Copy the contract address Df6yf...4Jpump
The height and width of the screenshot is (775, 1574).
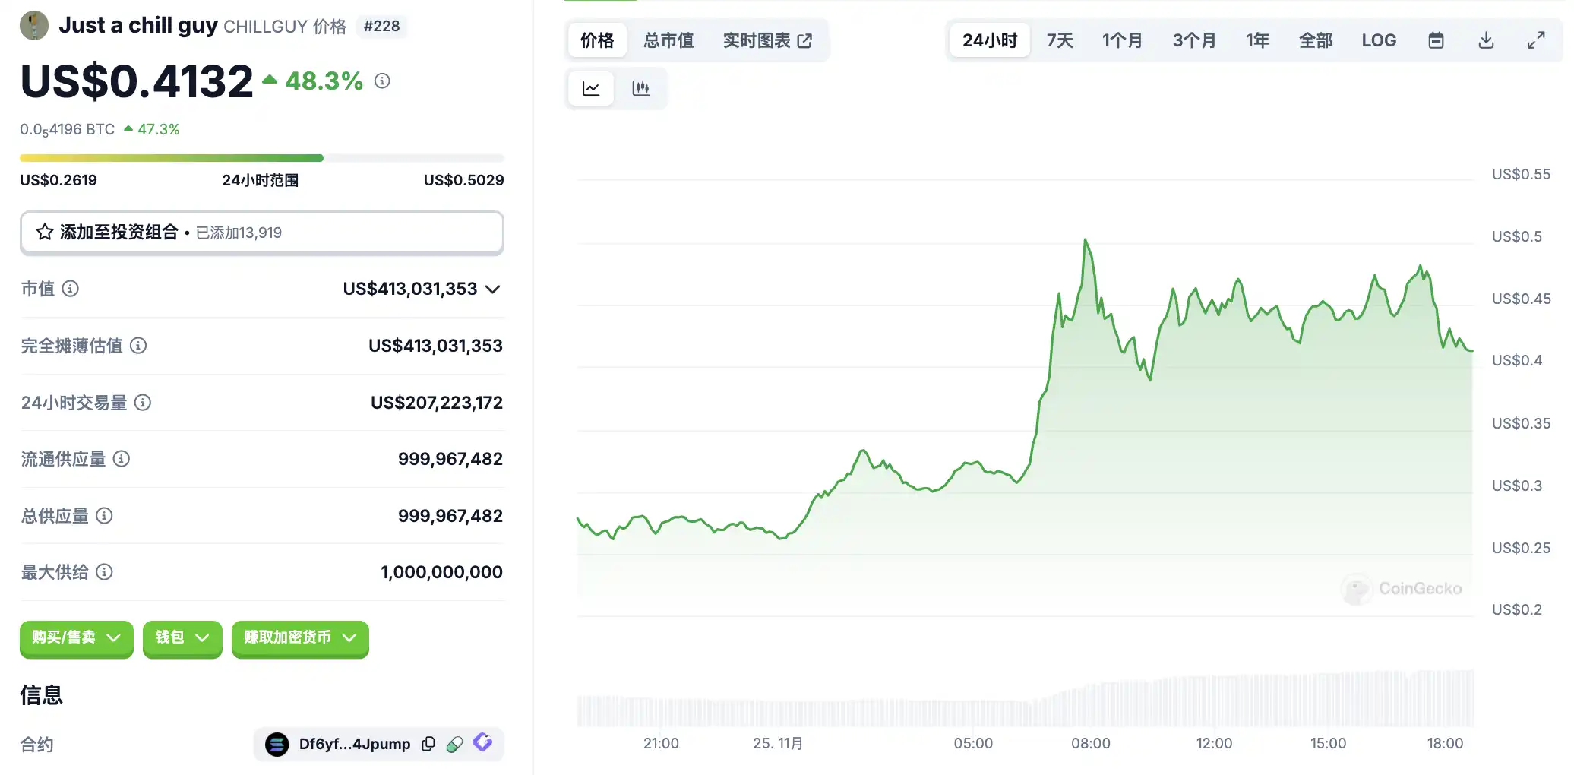tap(428, 744)
